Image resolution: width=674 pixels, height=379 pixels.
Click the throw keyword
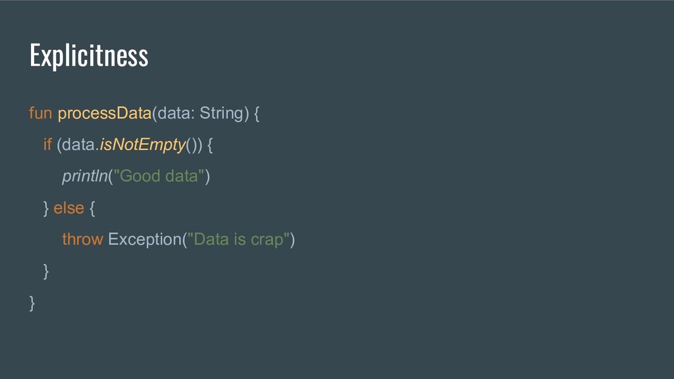(x=82, y=240)
